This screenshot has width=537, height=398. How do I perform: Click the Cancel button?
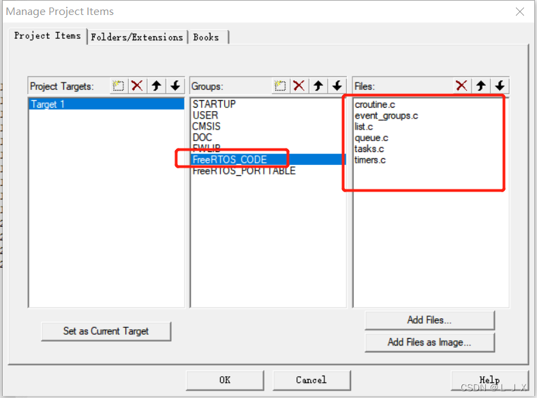[311, 380]
